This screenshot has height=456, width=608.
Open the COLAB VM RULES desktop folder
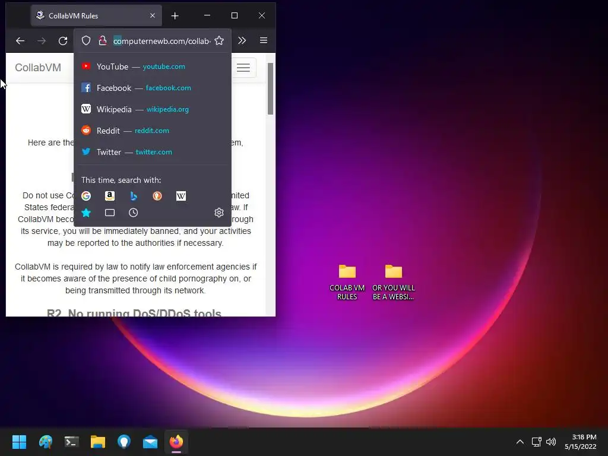[x=347, y=282]
